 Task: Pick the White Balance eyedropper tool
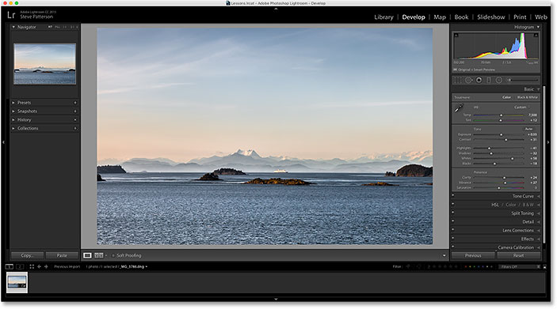click(x=459, y=108)
